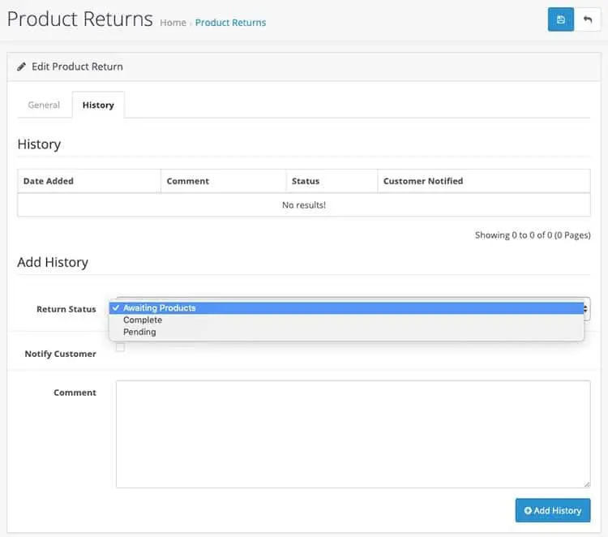The image size is (608, 537).
Task: Click the Product Returns page title
Action: click(x=80, y=19)
